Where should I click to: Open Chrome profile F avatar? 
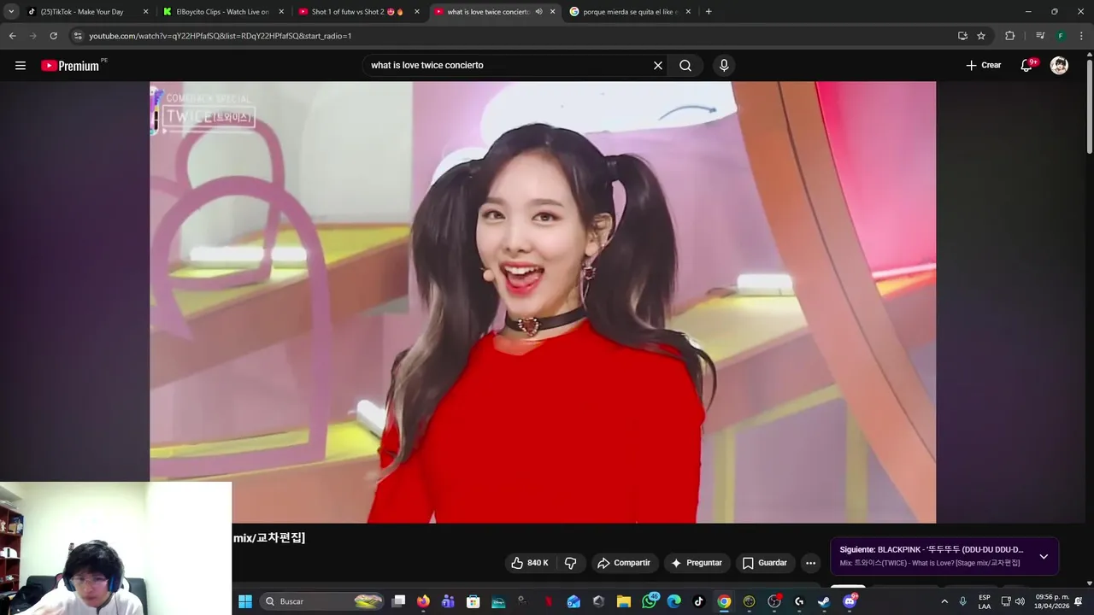1061,36
